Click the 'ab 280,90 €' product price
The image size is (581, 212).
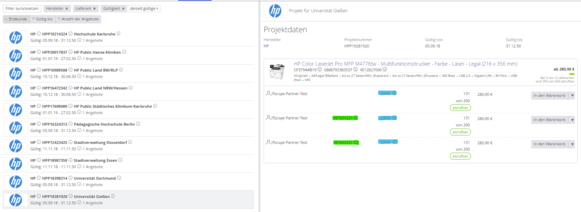564,69
